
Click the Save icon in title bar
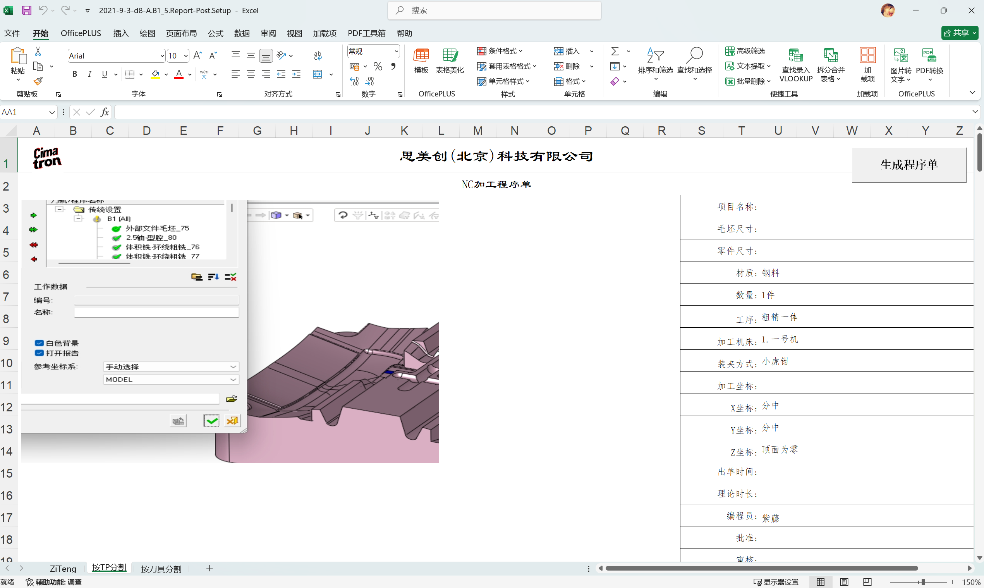click(x=26, y=10)
